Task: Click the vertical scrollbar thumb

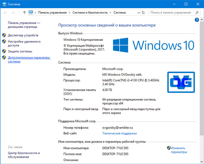Action: [202, 79]
